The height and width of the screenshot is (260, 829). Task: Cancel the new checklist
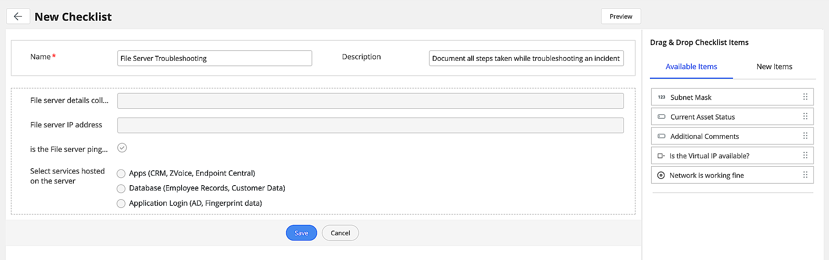tap(340, 233)
